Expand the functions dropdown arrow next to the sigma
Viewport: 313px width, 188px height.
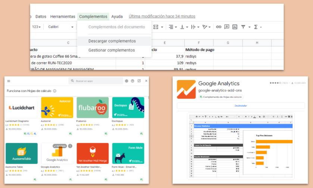pos(261,27)
